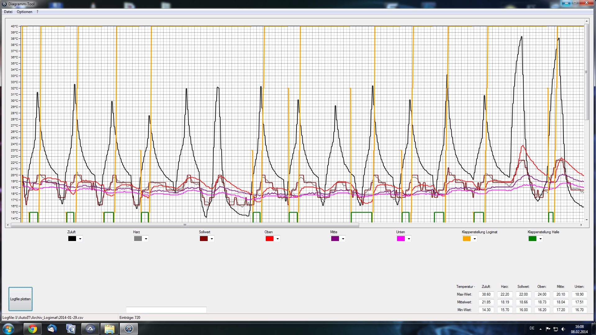Click the network tray icon

pyautogui.click(x=556, y=329)
